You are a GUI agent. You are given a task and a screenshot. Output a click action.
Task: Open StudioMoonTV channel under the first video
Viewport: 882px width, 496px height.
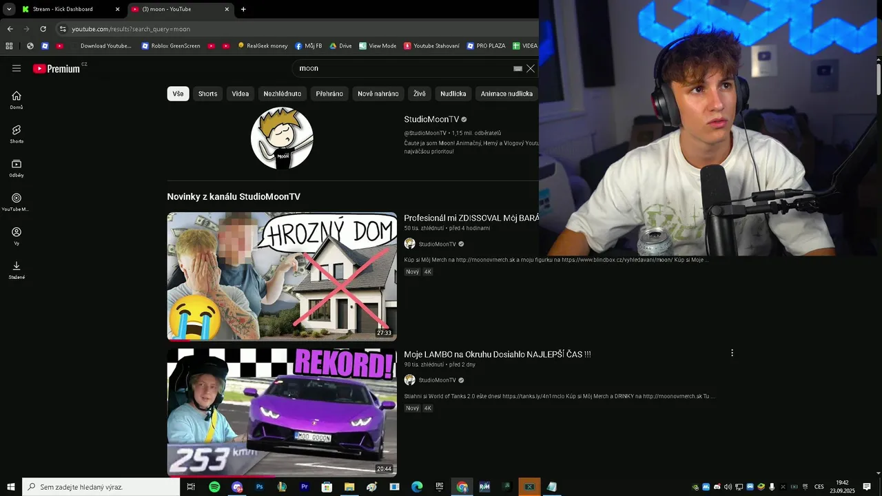[x=437, y=244]
